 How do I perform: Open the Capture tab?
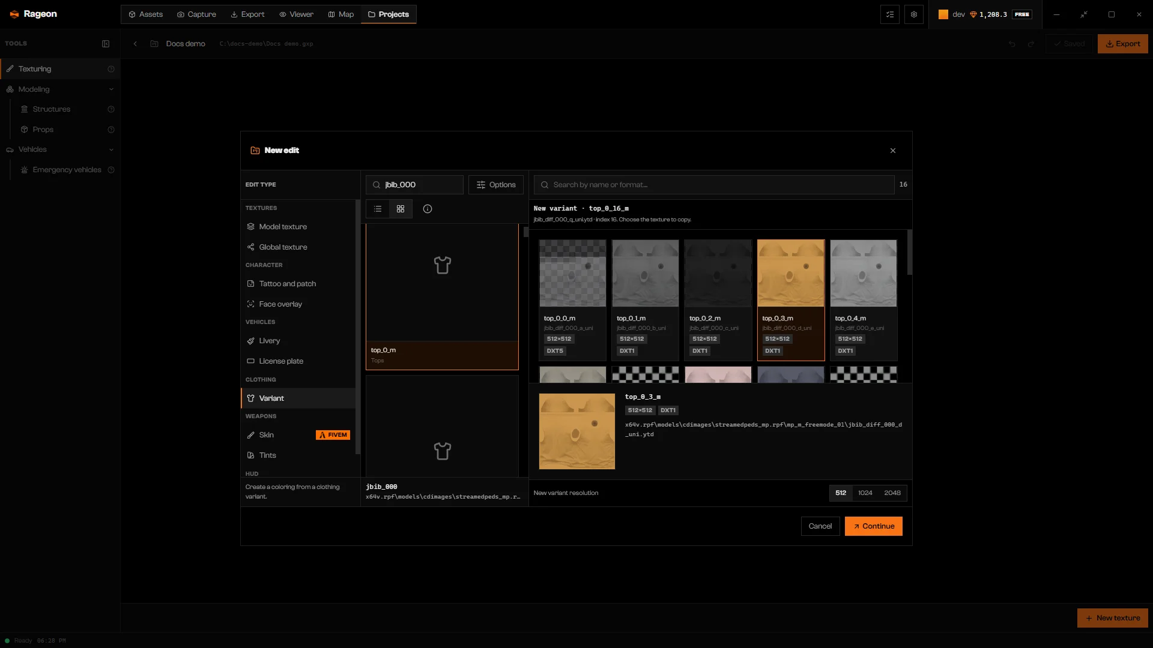pyautogui.click(x=196, y=14)
